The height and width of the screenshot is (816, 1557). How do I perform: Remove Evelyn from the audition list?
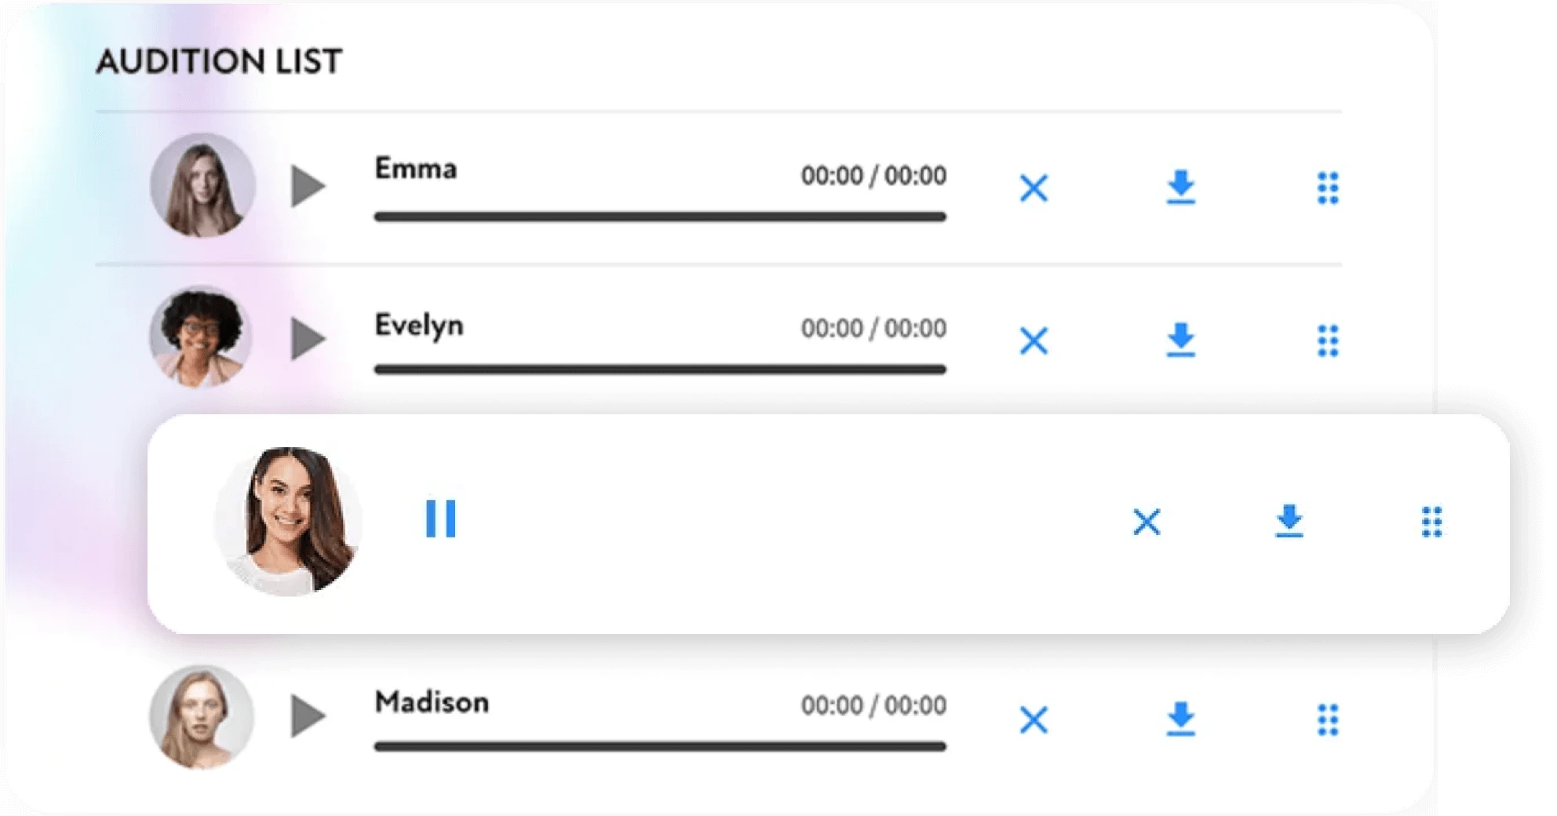click(x=1034, y=341)
